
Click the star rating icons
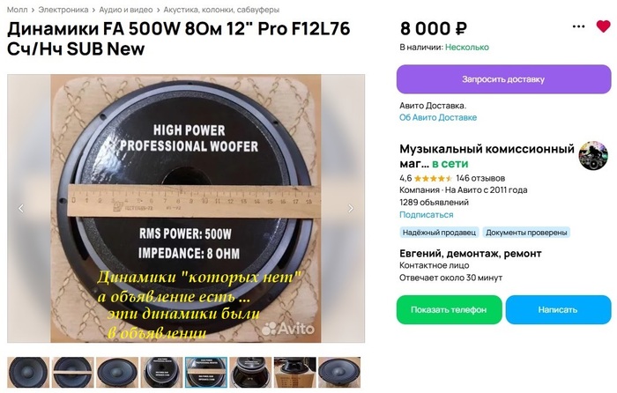click(x=433, y=178)
